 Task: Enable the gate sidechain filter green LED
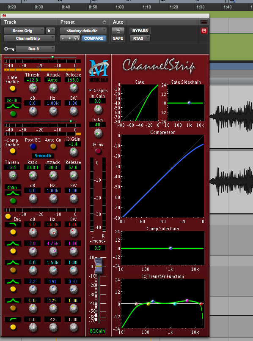13,114
